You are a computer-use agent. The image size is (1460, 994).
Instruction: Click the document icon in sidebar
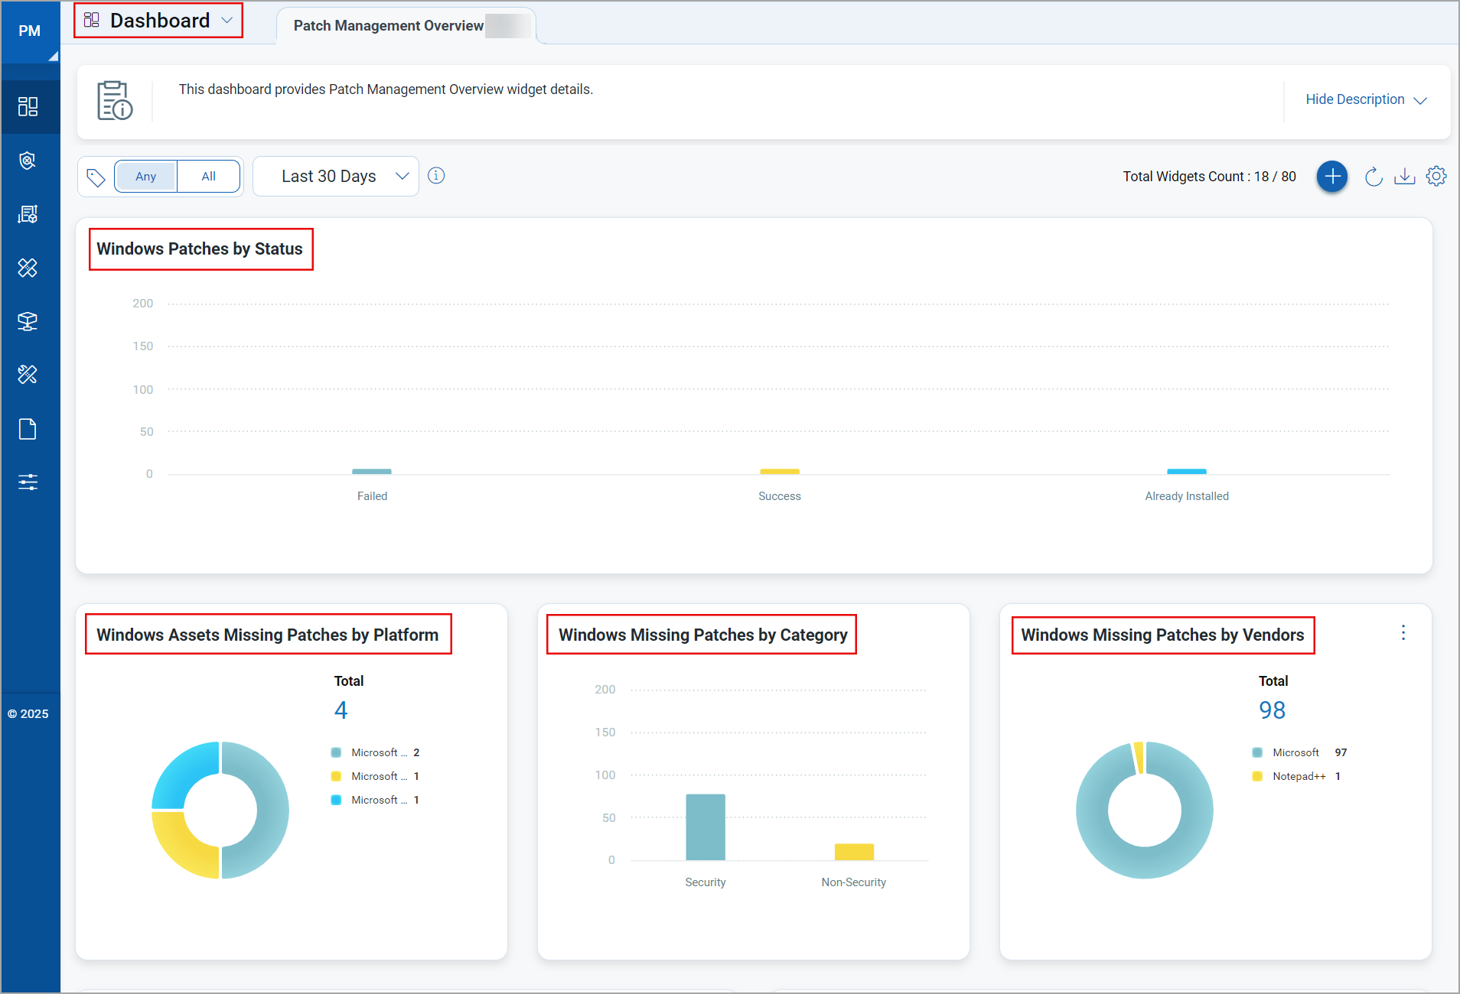pos(28,429)
